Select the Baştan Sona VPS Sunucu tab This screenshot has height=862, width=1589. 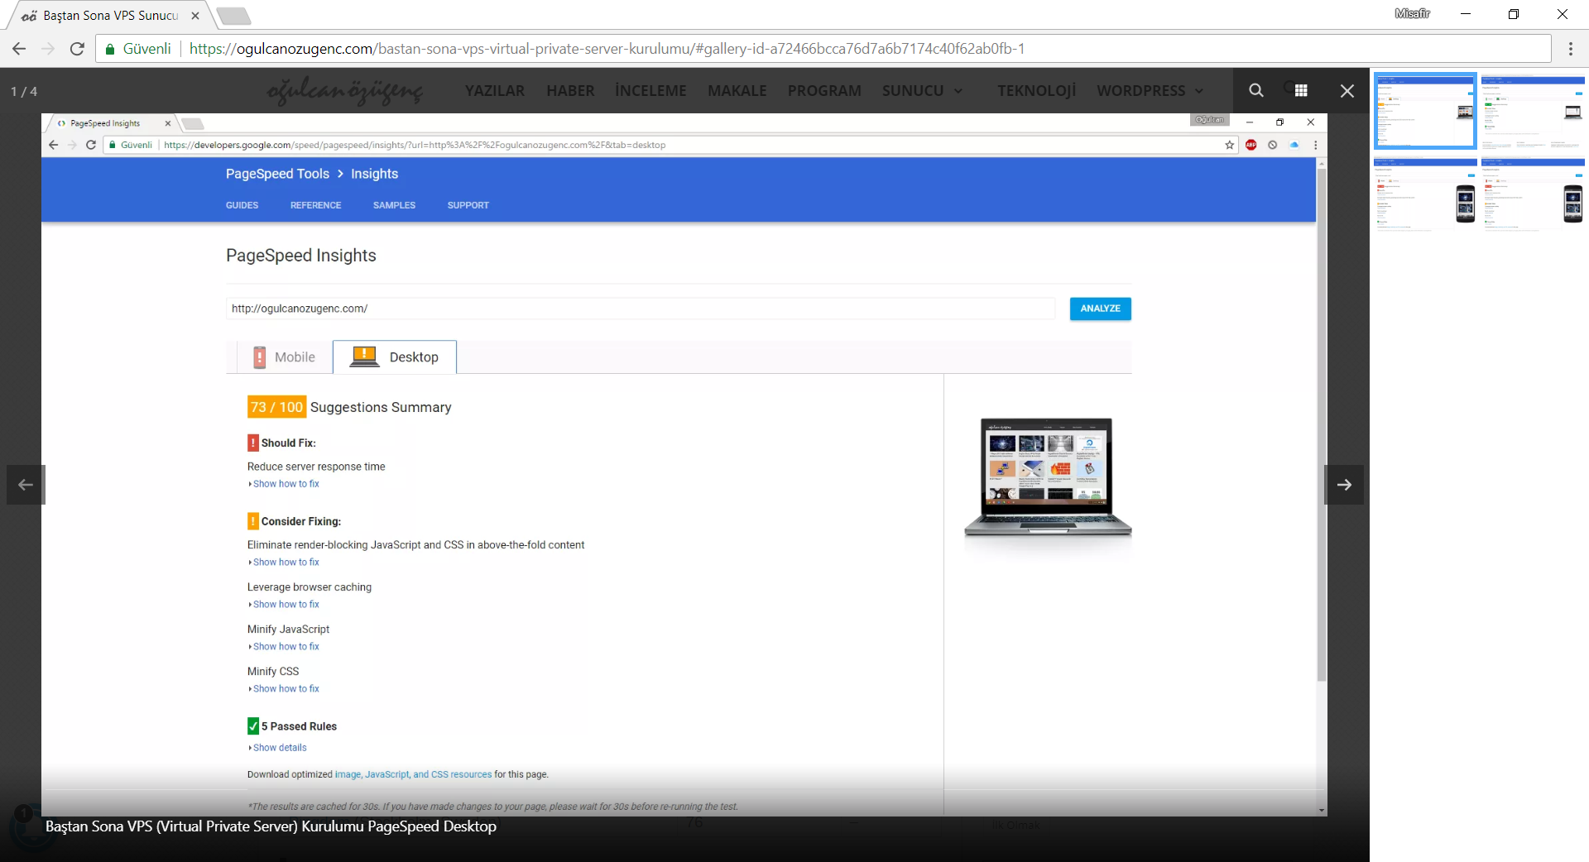(x=110, y=16)
